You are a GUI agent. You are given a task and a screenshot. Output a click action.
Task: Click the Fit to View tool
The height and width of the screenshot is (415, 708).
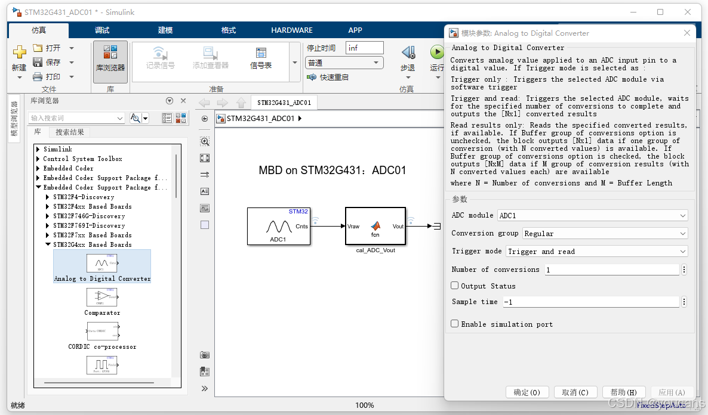coord(205,159)
